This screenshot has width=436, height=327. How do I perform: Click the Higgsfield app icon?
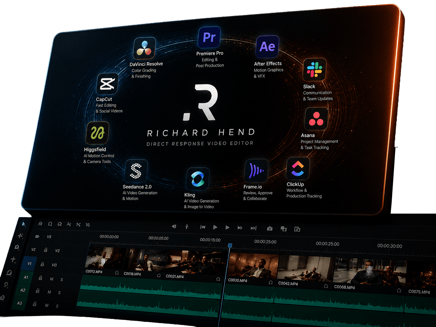click(x=97, y=133)
